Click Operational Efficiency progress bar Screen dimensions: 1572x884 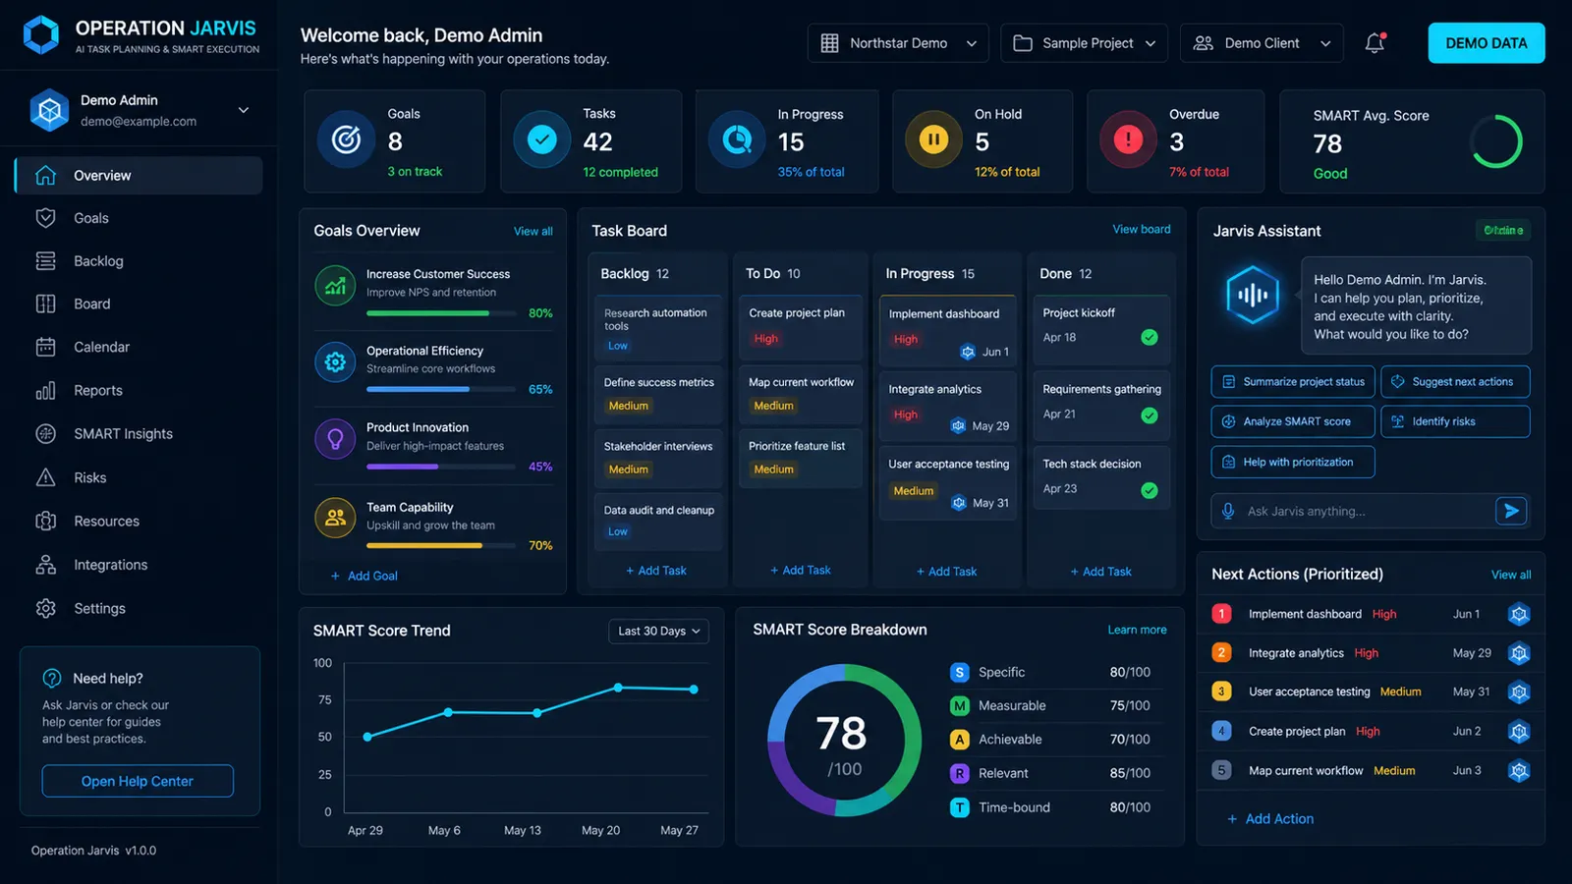pyautogui.click(x=441, y=390)
